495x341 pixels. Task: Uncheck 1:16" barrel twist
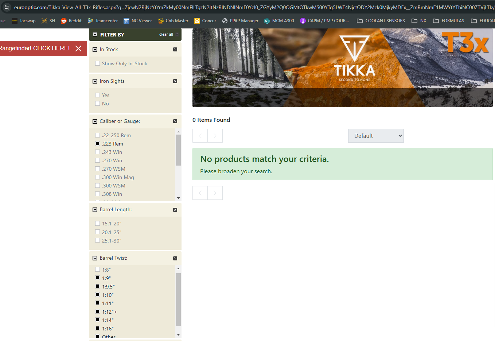click(x=97, y=328)
